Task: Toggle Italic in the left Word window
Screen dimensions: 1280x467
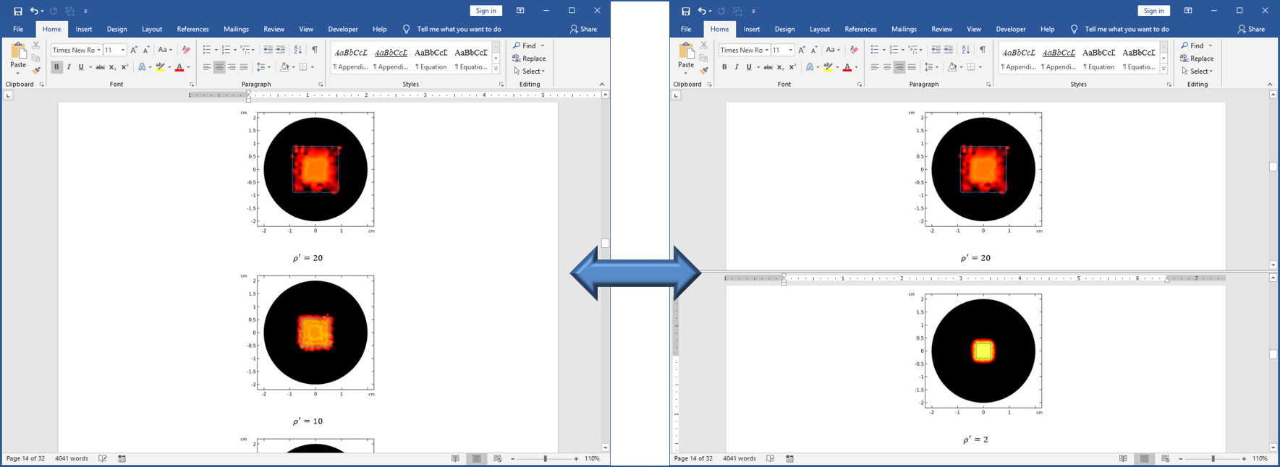Action: [x=69, y=67]
